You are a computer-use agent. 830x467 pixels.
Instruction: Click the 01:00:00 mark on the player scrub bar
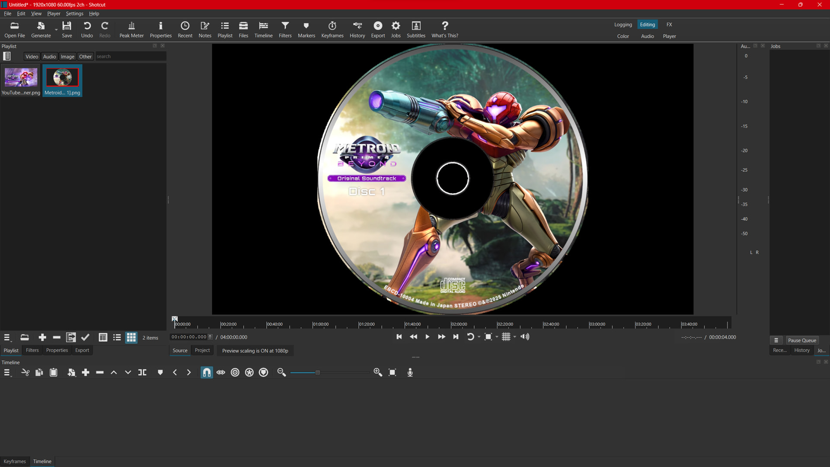coord(320,324)
